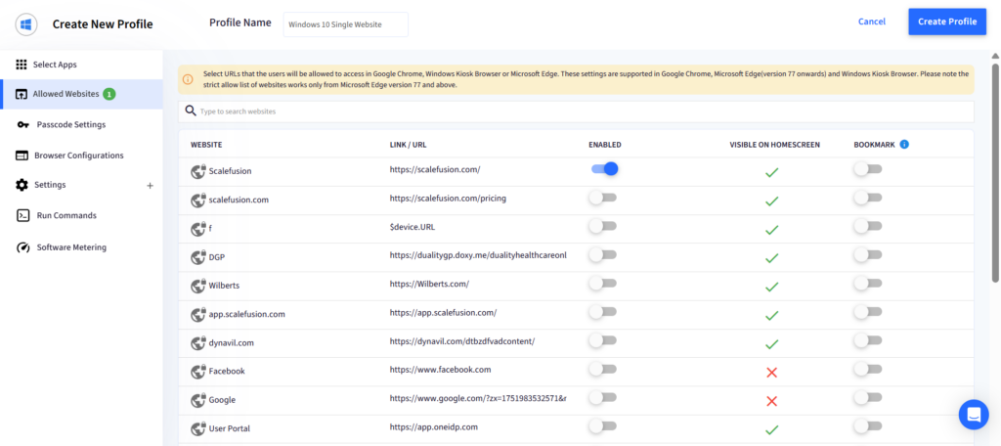This screenshot has width=1001, height=446.
Task: Open the chat support bubble
Action: [974, 415]
